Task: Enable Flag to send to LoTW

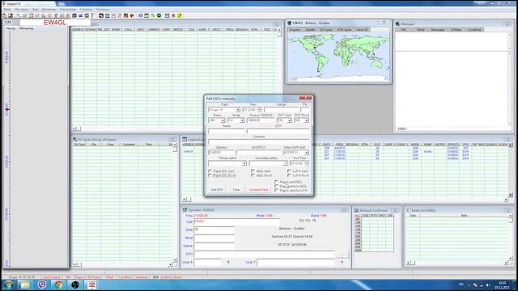Action: pyautogui.click(x=277, y=191)
